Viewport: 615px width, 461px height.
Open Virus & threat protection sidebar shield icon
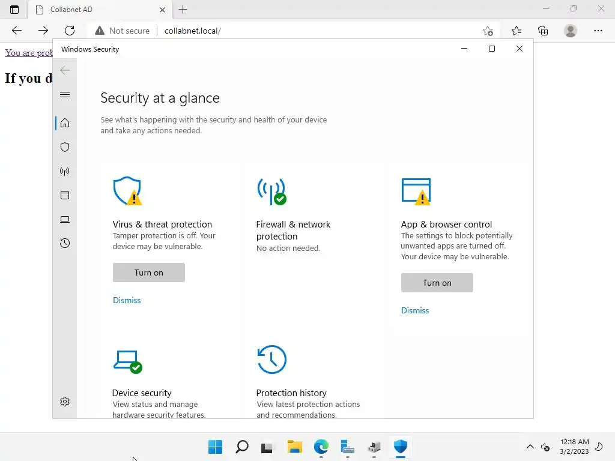[x=65, y=147]
